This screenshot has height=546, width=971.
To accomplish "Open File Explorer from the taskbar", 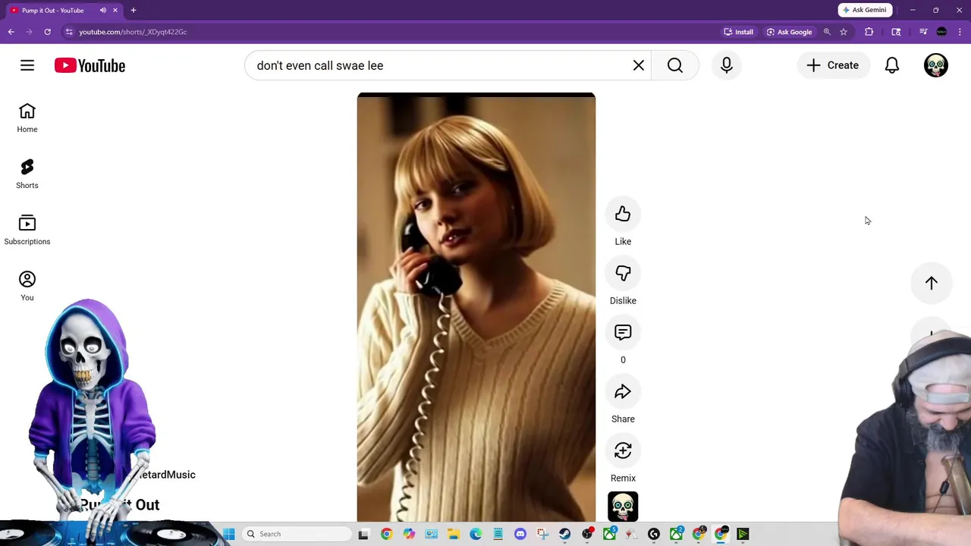I will point(454,534).
